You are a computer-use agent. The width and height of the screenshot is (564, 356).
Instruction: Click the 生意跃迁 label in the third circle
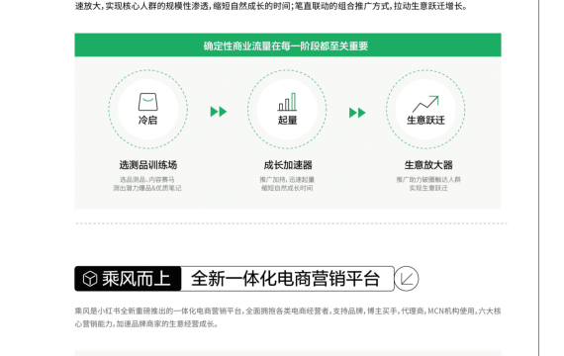(425, 120)
